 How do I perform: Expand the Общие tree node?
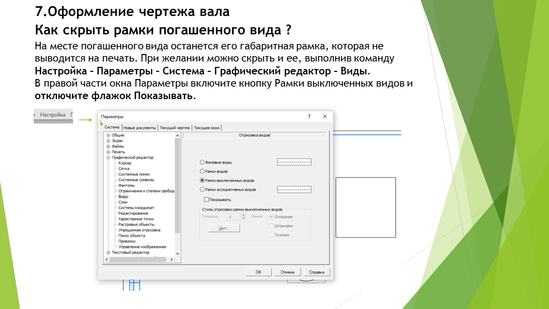[x=108, y=135]
